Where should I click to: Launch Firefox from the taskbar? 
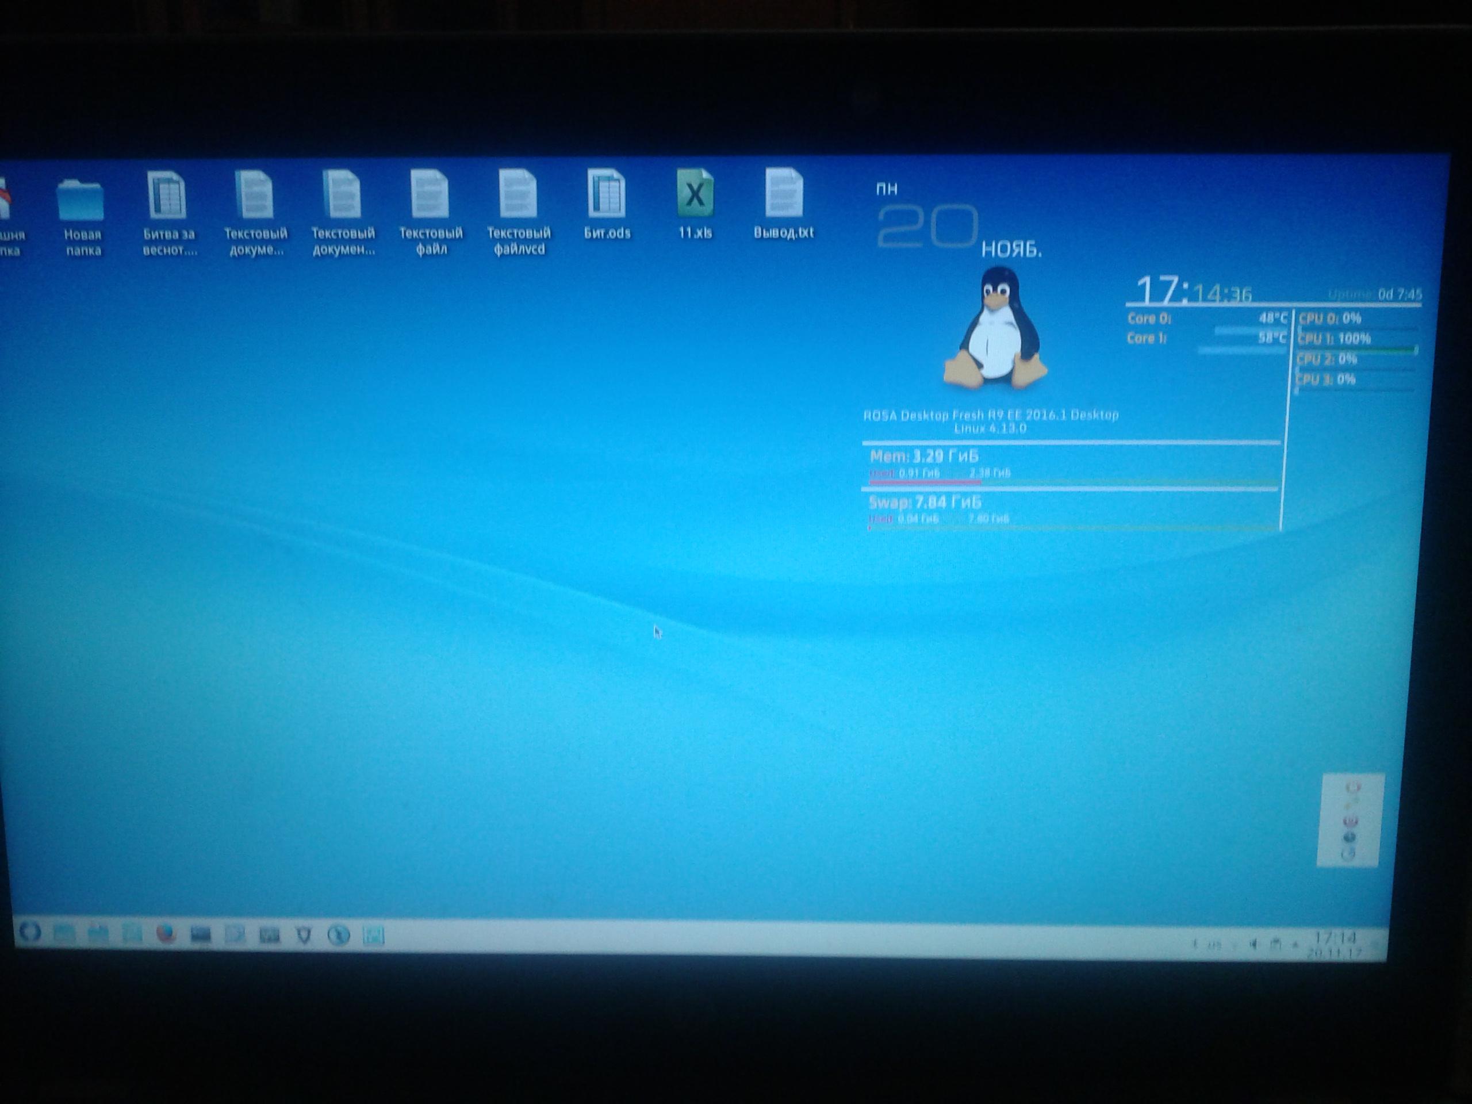pyautogui.click(x=166, y=934)
